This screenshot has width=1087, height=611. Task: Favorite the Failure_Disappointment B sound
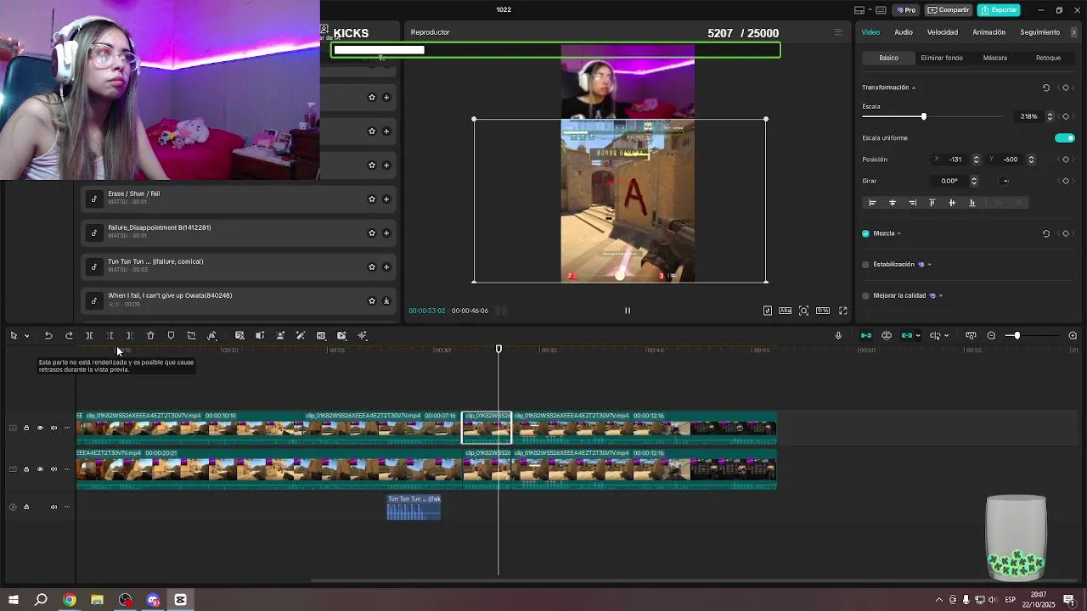tap(371, 233)
